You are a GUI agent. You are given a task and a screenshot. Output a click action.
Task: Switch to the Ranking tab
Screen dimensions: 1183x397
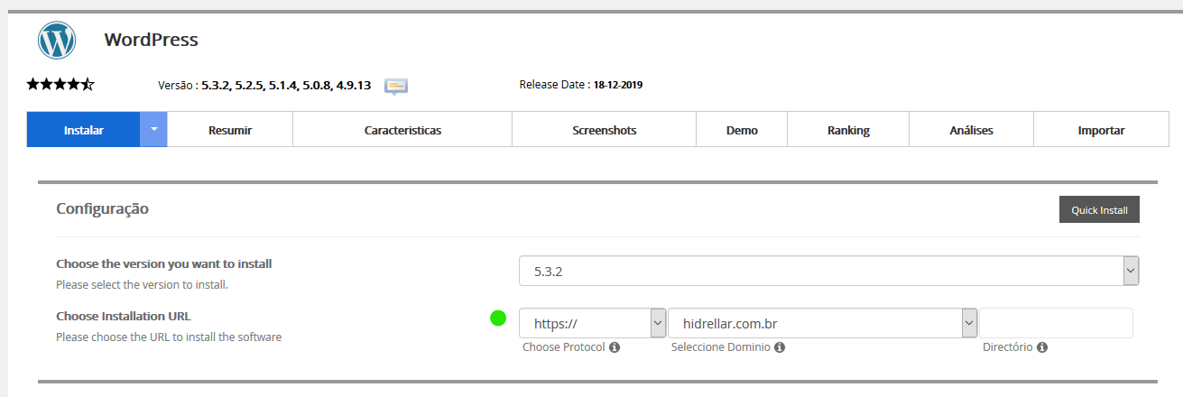848,130
